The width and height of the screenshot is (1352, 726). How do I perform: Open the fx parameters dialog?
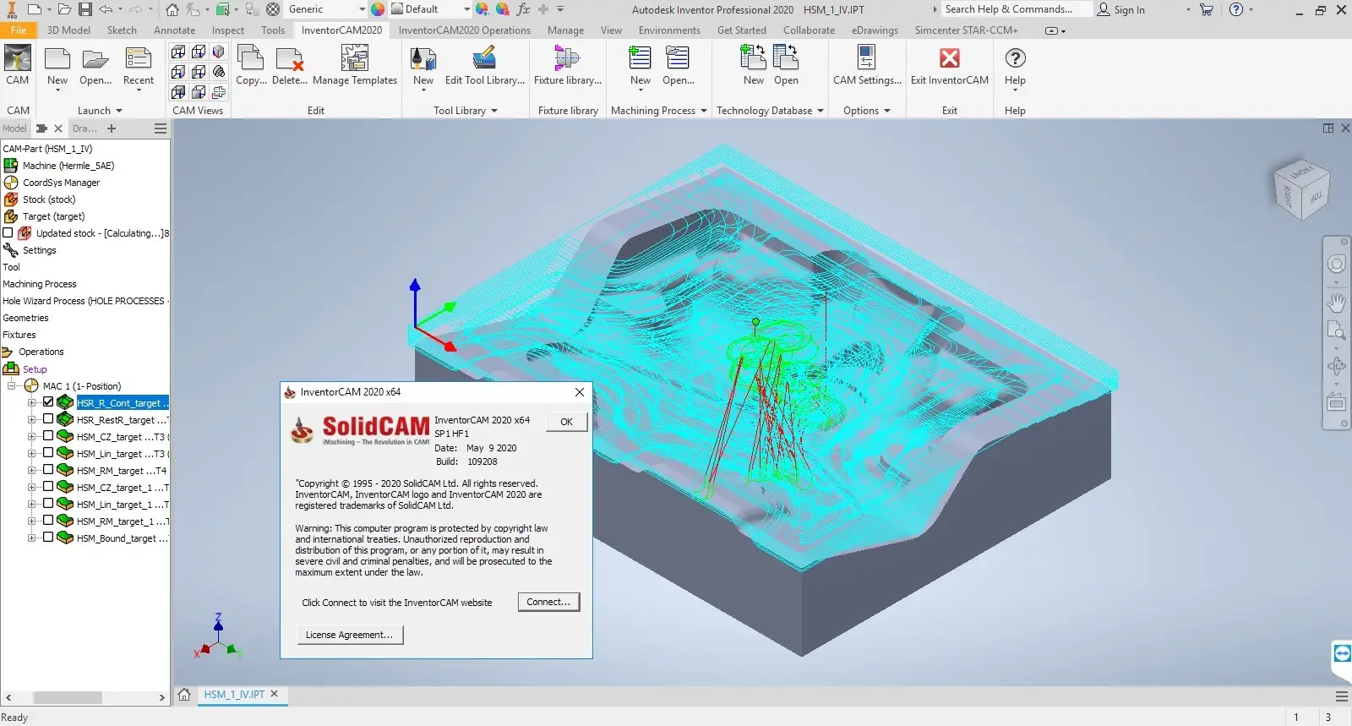[x=523, y=9]
